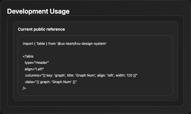The width and height of the screenshot is (191, 114).
Task: Click the word Usage in the heading
Action: [x=60, y=11]
